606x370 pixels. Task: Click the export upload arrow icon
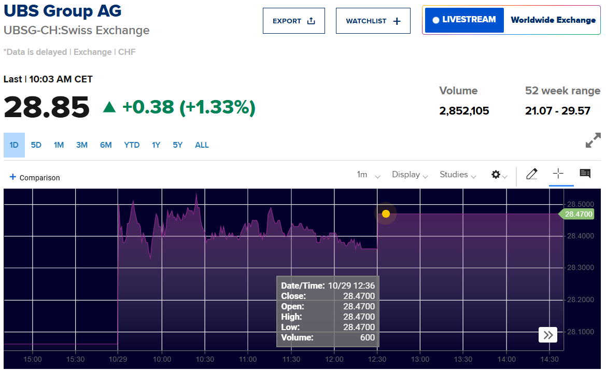coord(311,21)
